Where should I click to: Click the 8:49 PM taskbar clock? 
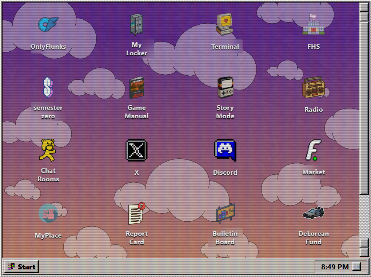coord(335,267)
